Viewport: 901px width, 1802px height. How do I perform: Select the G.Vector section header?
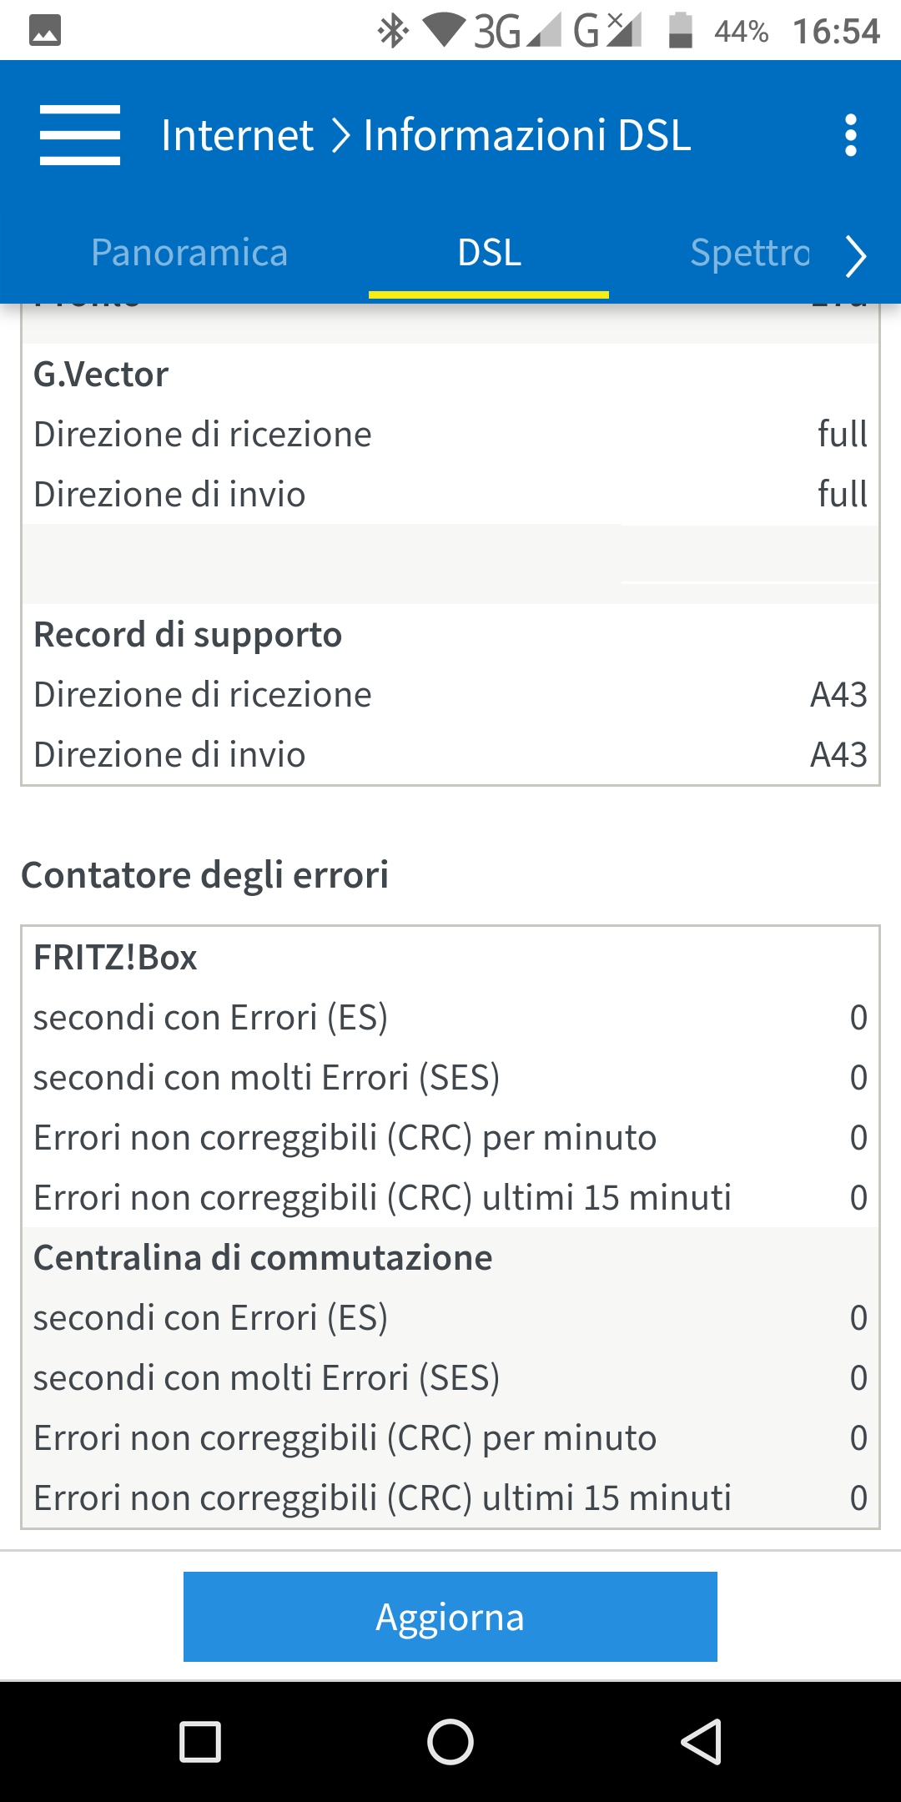pyautogui.click(x=101, y=375)
